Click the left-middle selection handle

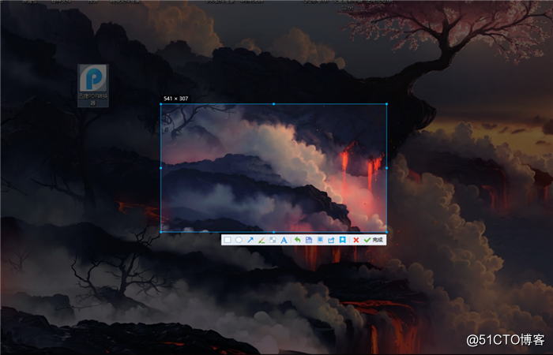click(161, 168)
